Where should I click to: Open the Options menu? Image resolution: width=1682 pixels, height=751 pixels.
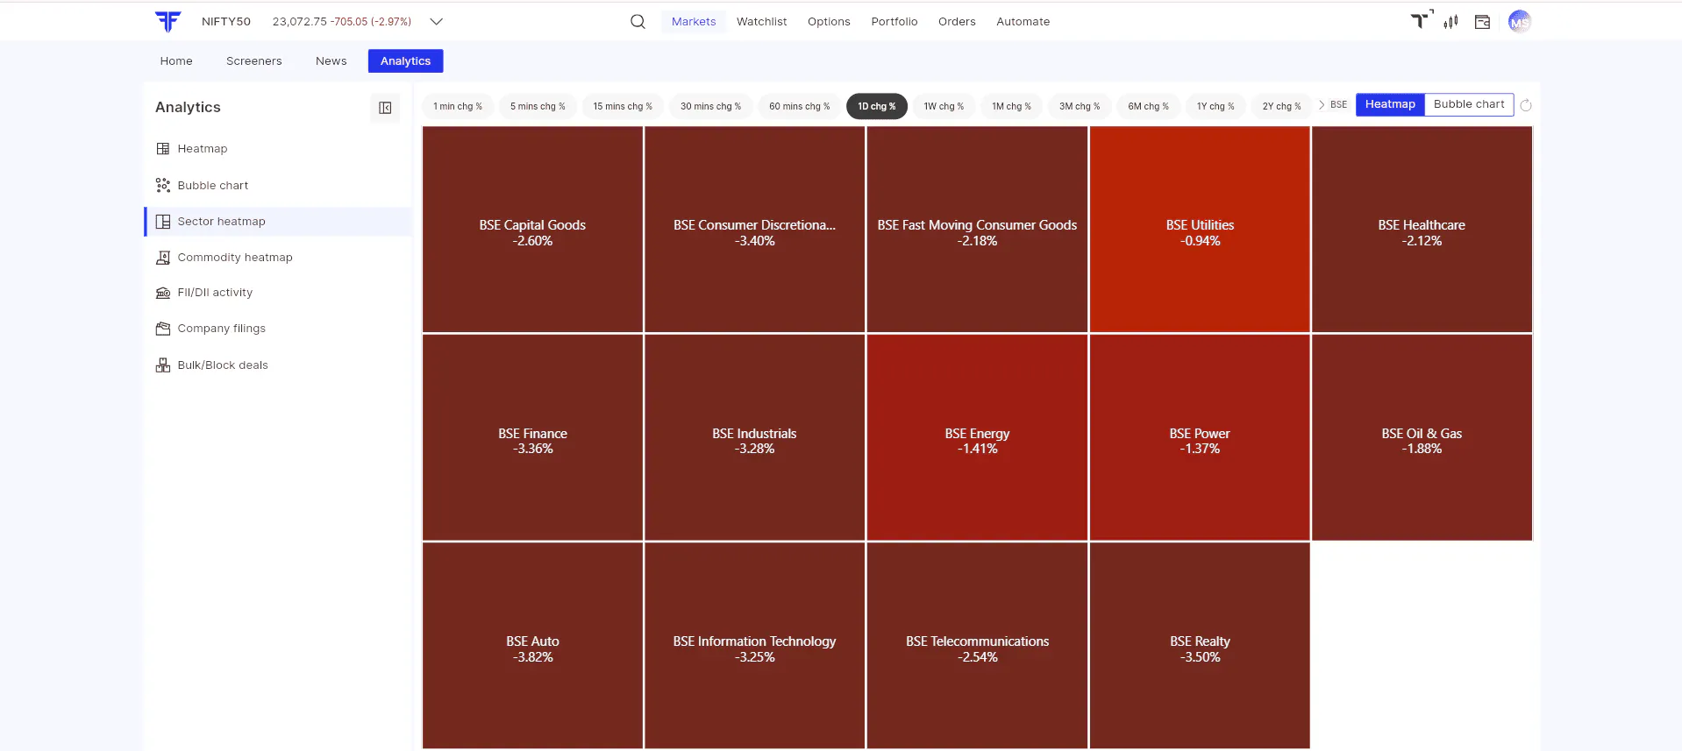(x=829, y=22)
